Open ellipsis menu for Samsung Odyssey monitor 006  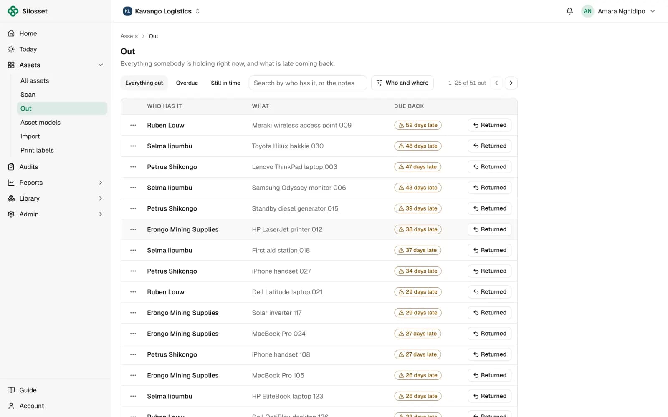133,188
